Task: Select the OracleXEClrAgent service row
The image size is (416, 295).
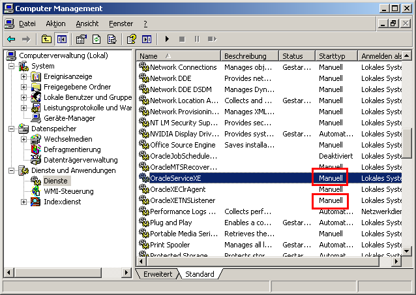Action: (x=270, y=189)
